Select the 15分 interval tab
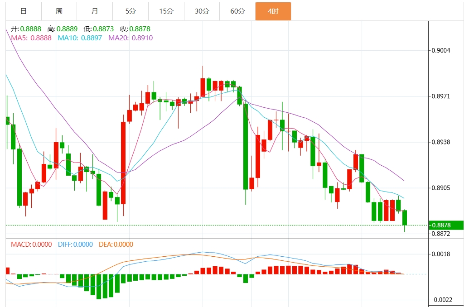Screen dimensions: 469x307 [x=166, y=11]
